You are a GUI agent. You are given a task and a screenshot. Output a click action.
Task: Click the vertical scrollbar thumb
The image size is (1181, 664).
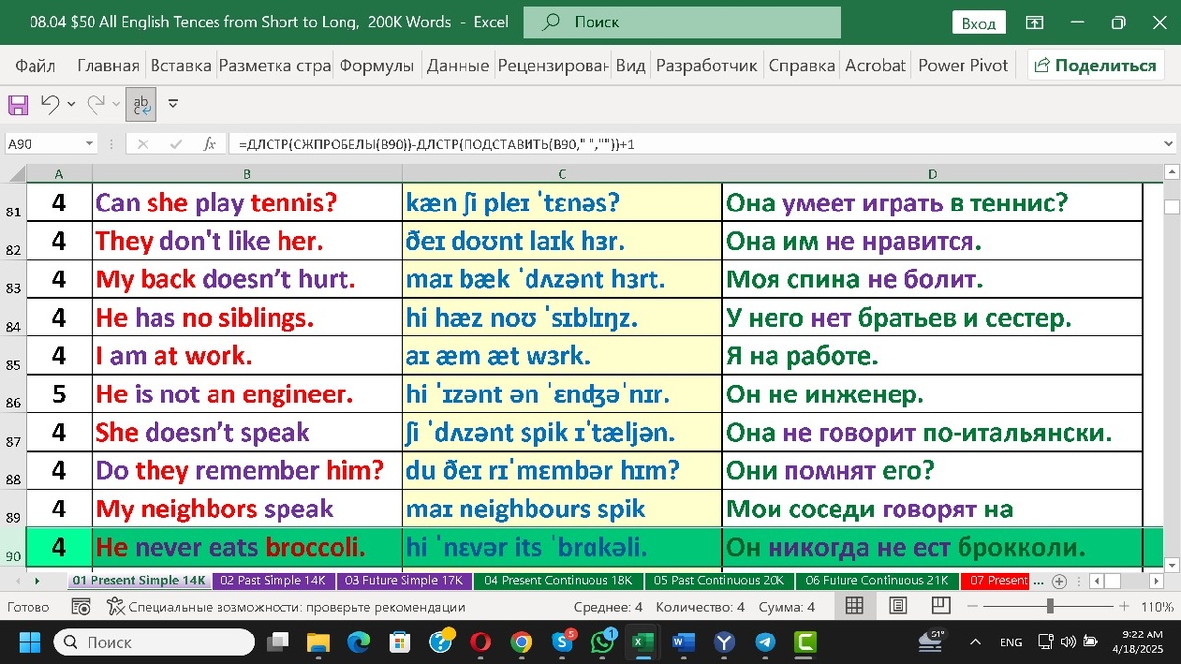pos(1171,207)
